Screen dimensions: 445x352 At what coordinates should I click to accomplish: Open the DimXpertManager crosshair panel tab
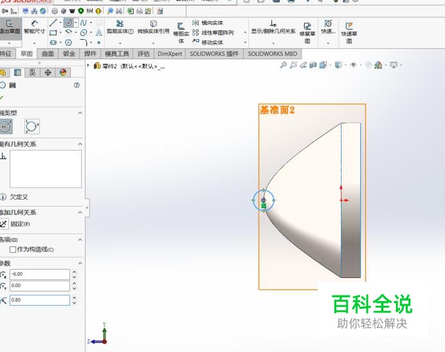[x=48, y=73]
